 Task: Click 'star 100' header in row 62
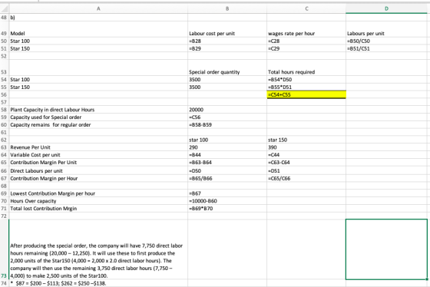pyautogui.click(x=227, y=140)
